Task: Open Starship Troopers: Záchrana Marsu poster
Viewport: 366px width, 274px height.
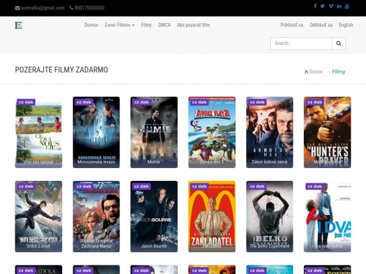Action: click(x=96, y=216)
